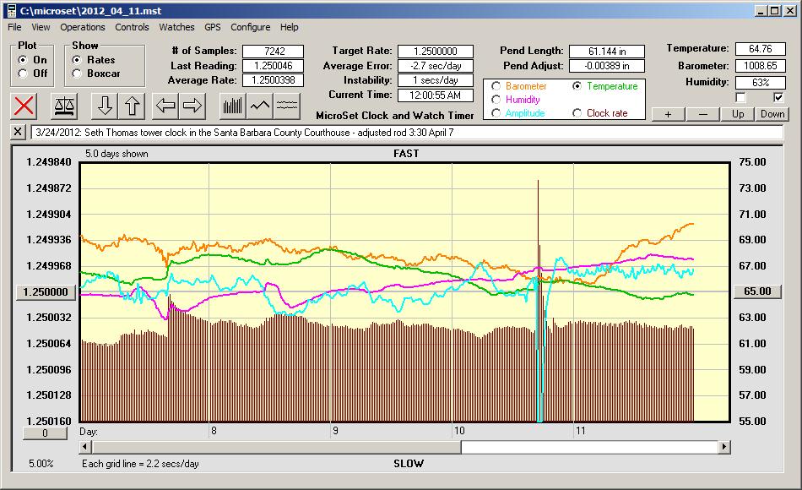The height and width of the screenshot is (490, 802).
Task: Click the Current Time field
Action: [x=436, y=95]
